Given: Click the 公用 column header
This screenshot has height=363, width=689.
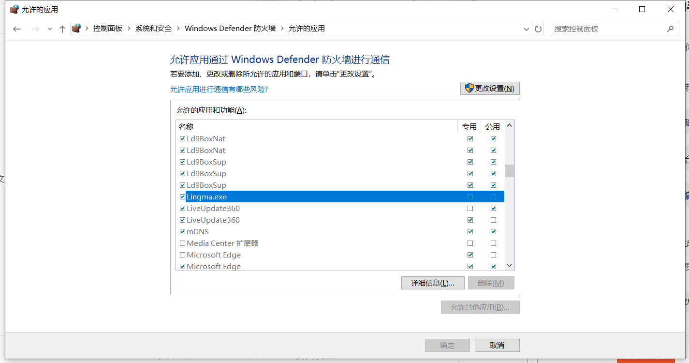Looking at the screenshot, I should coord(493,126).
